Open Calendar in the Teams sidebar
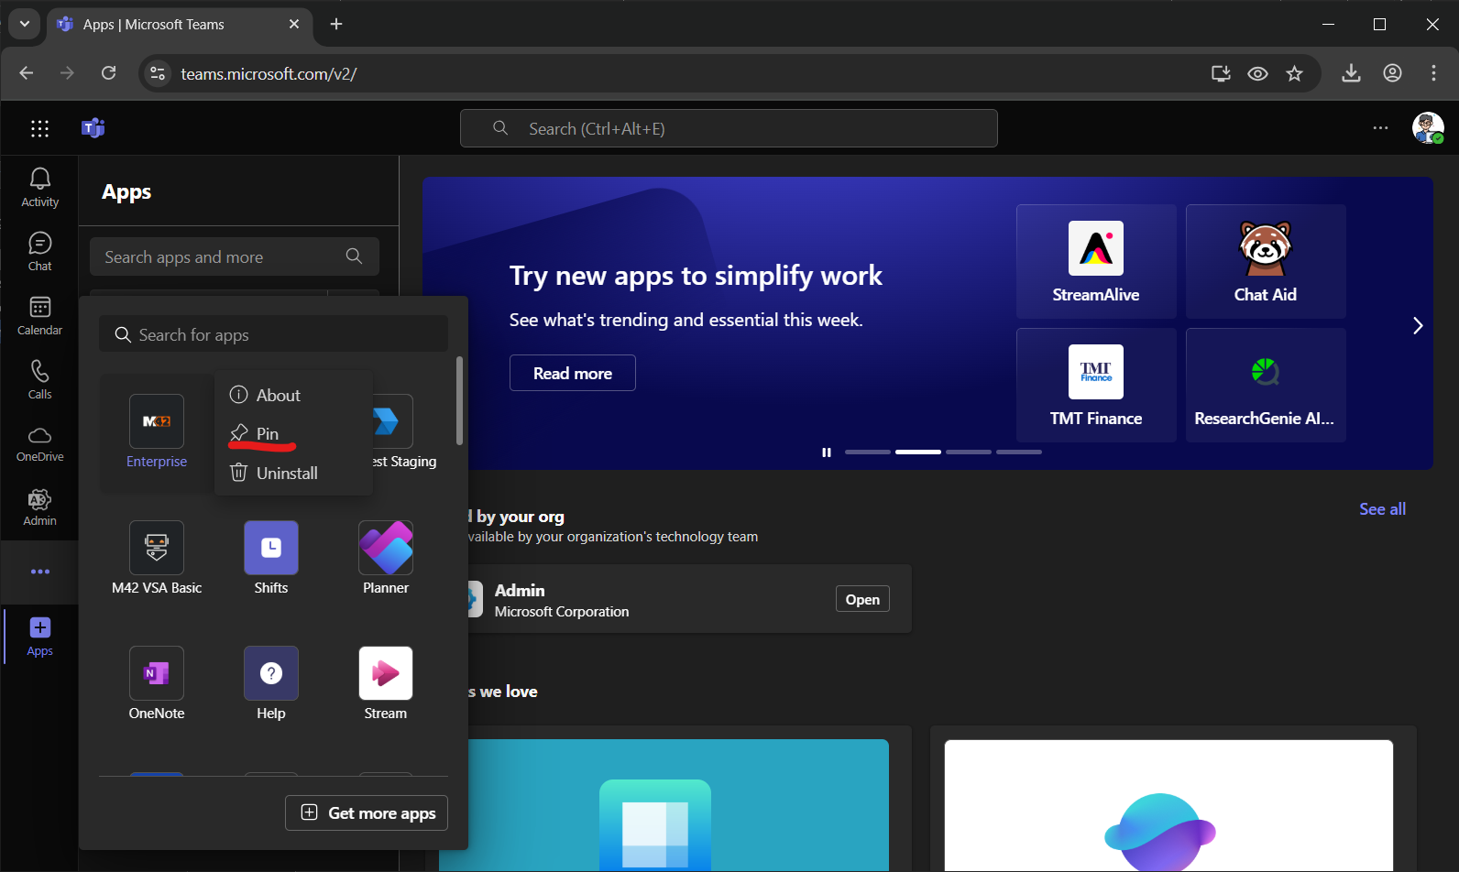1459x872 pixels. coord(39,316)
